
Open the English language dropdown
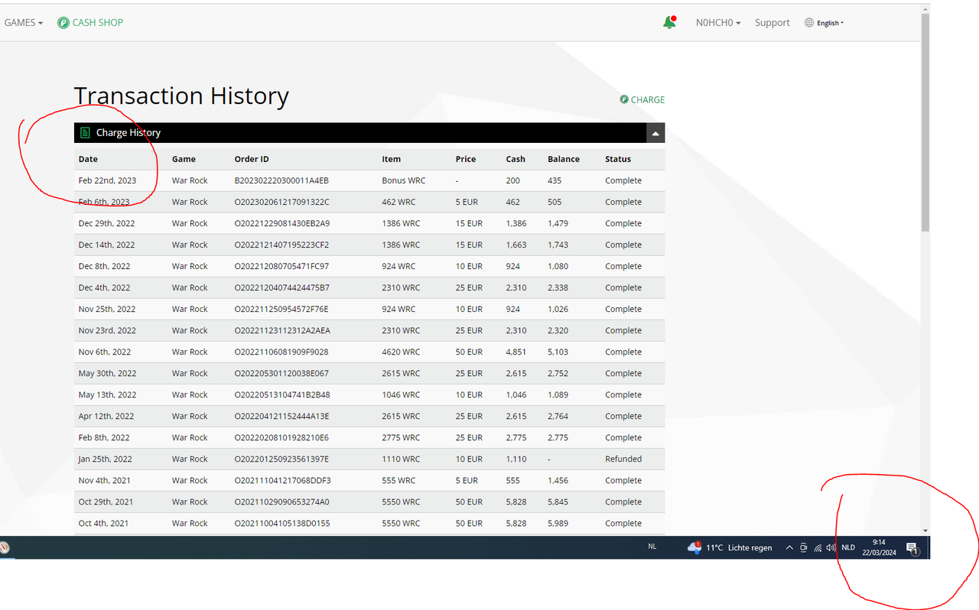pos(830,23)
